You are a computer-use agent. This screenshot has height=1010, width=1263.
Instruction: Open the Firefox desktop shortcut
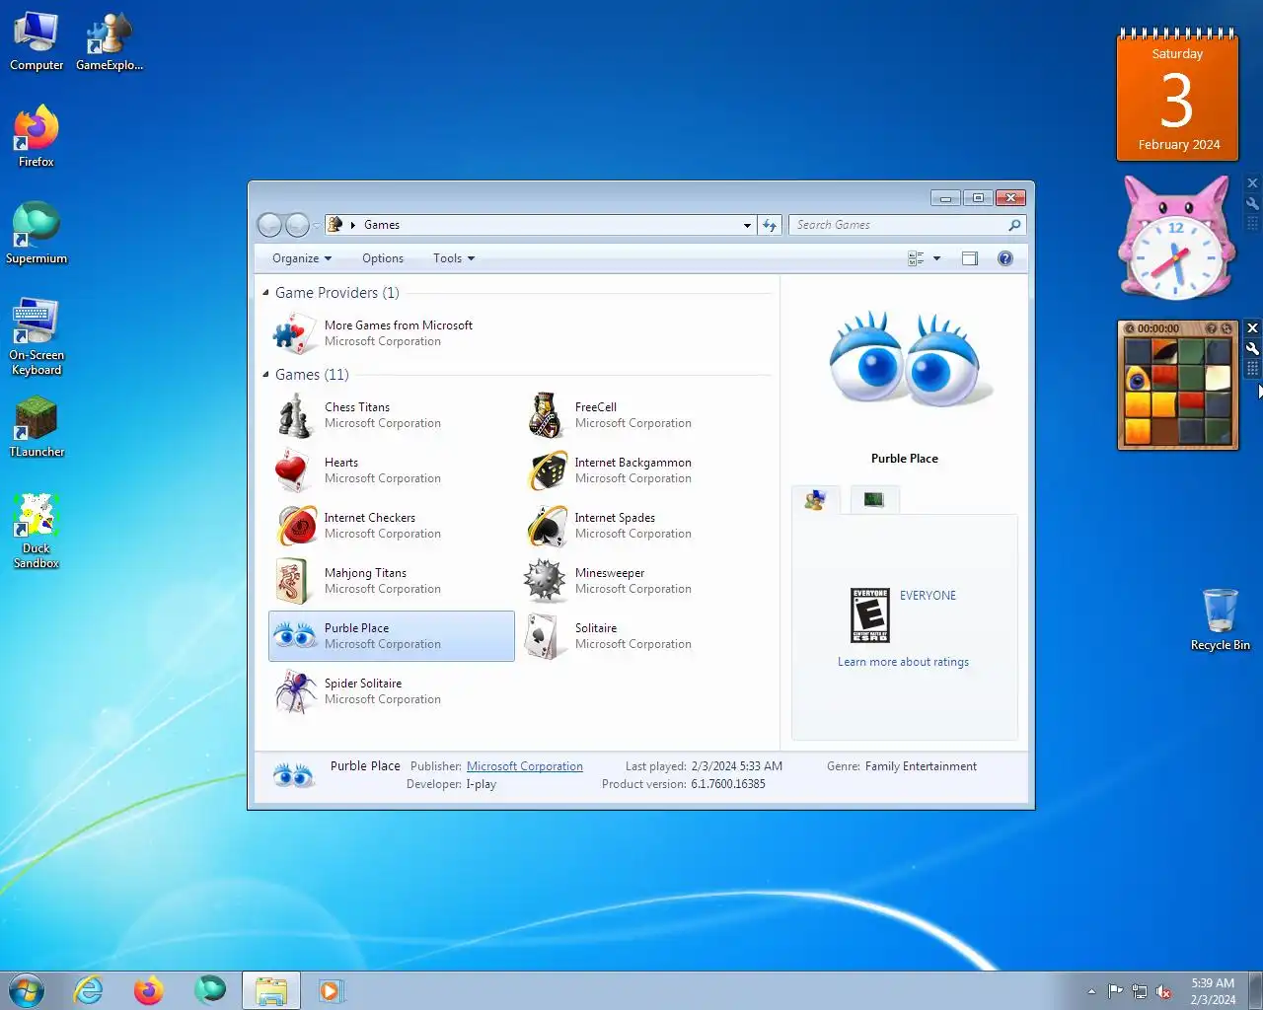37,136
